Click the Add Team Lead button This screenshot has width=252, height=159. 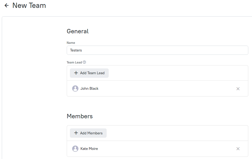pos(89,73)
